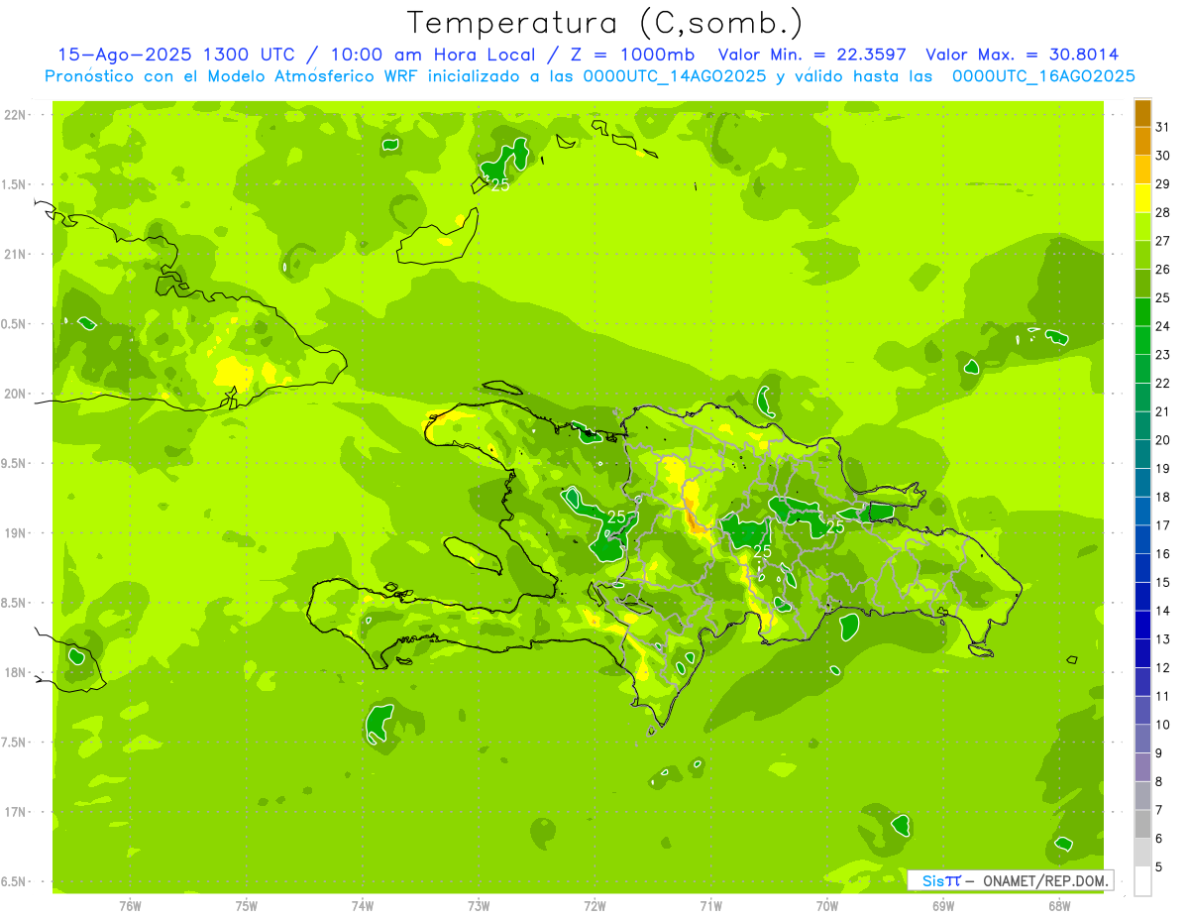Click the '8.5N' latitude label
Viewport: 1189px width, 919px height.
[x=15, y=604]
